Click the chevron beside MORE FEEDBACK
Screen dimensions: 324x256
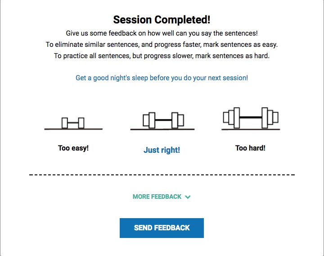point(188,197)
